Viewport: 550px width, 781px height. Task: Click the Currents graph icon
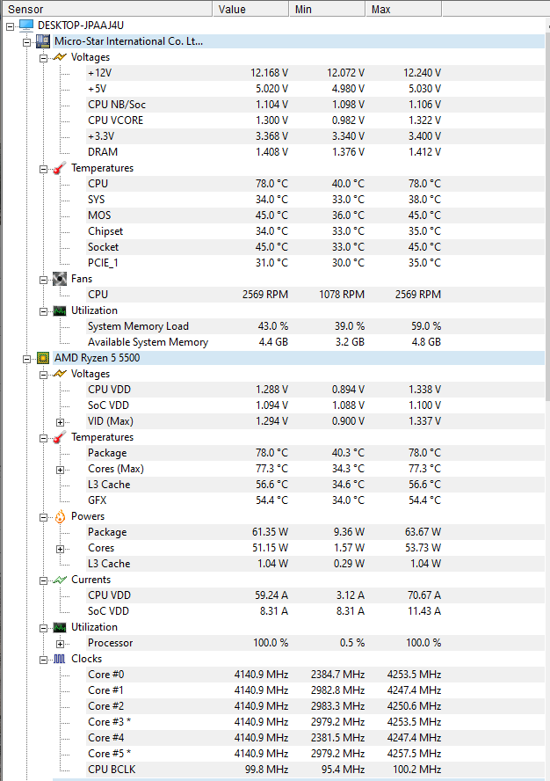click(60, 580)
